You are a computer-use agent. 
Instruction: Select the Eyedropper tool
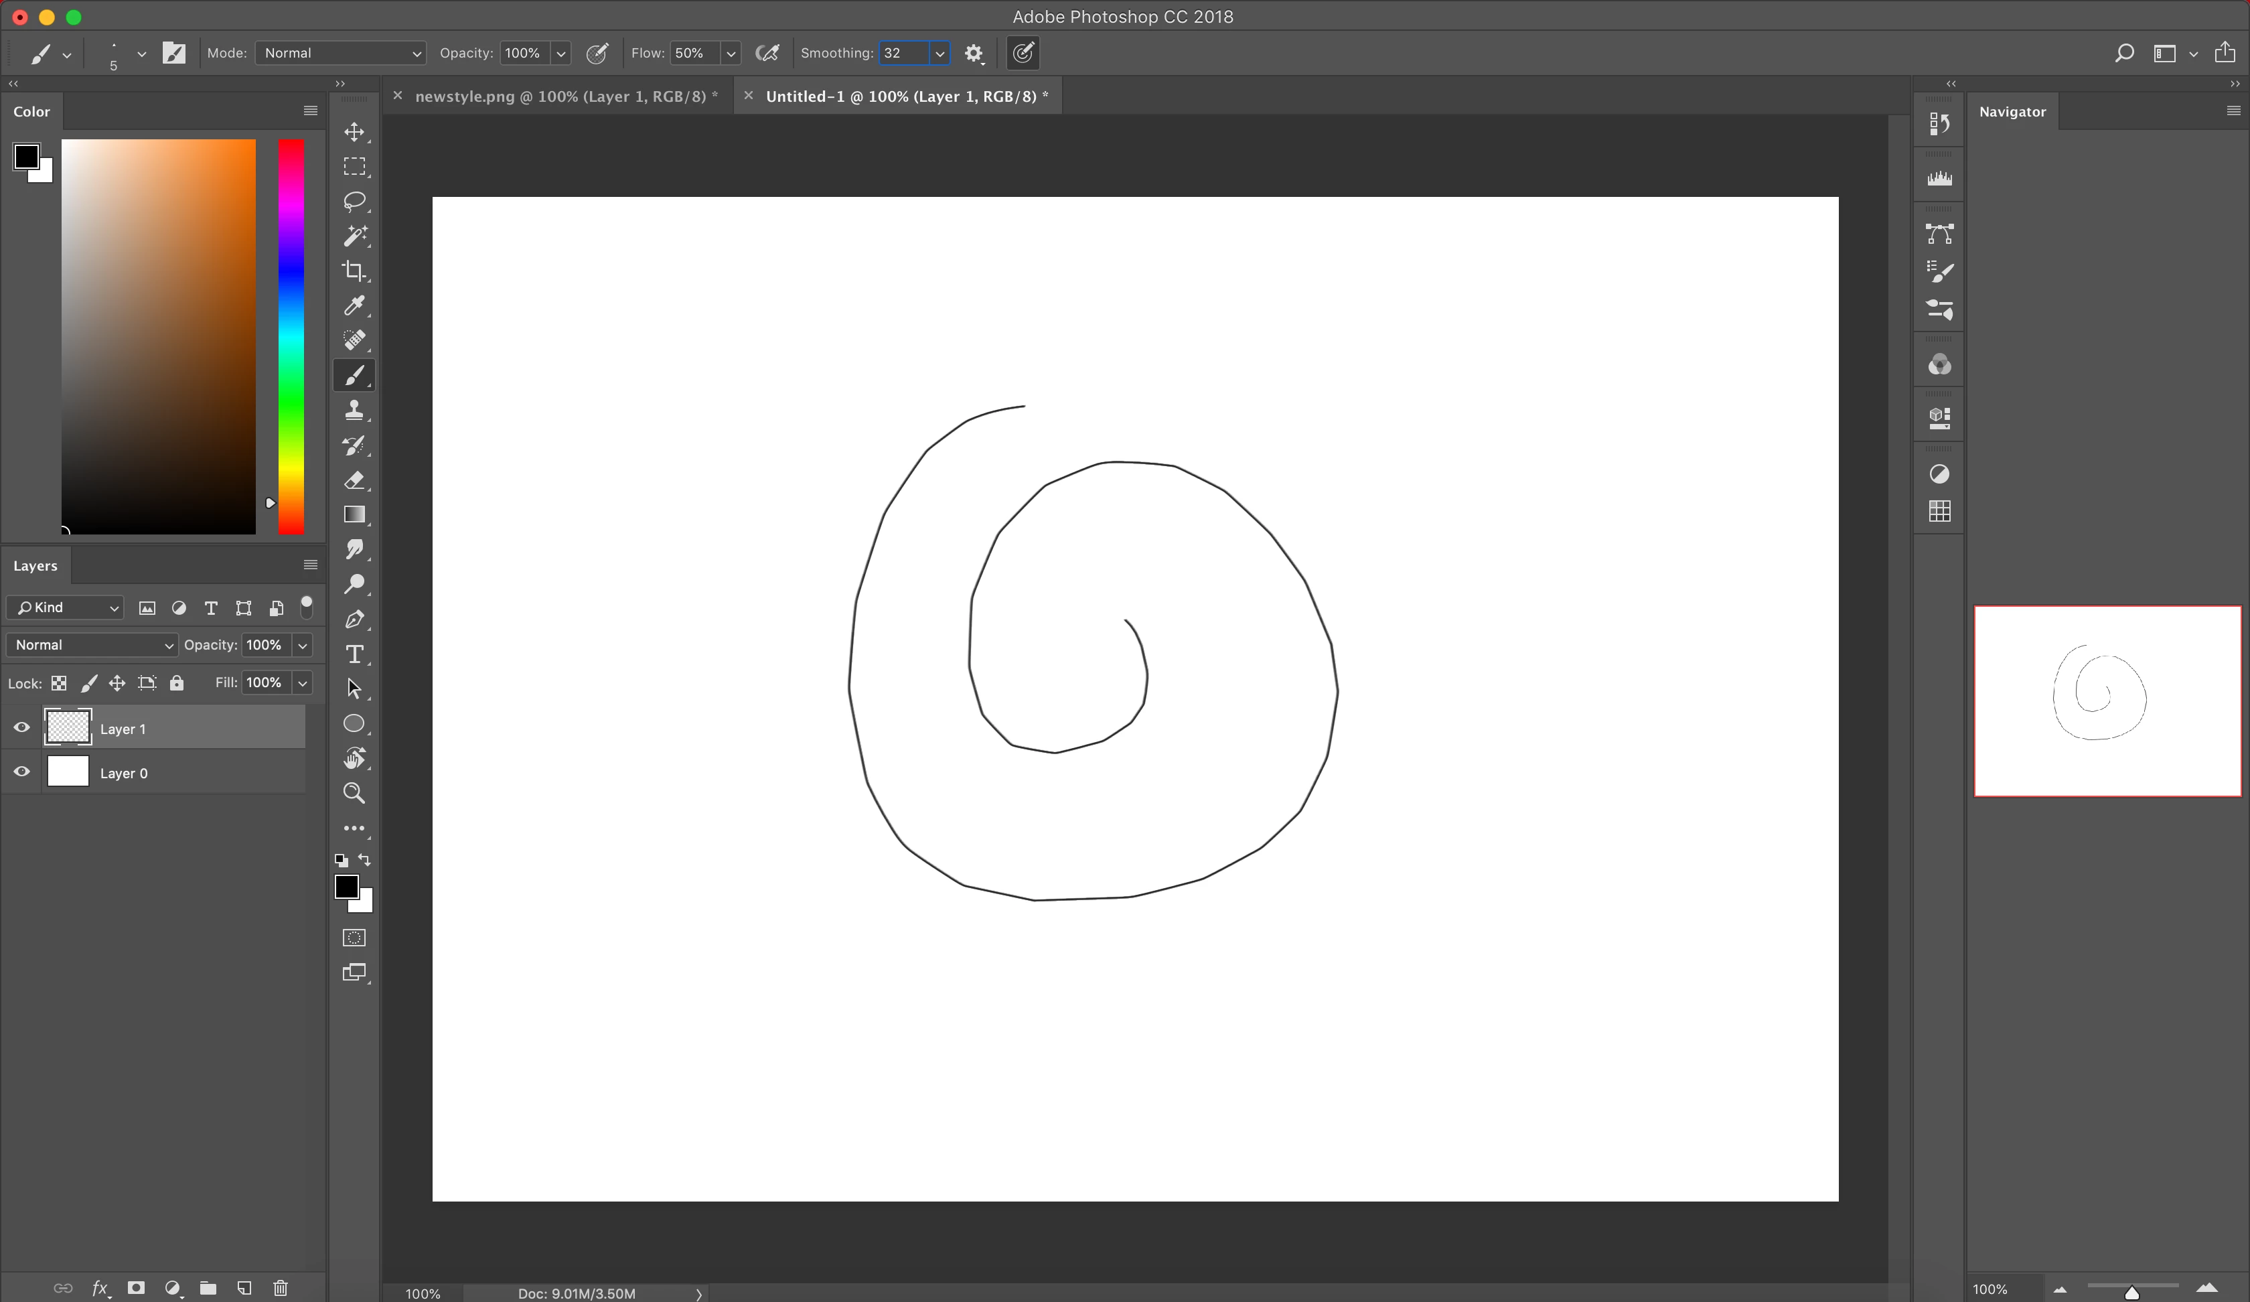(x=354, y=305)
